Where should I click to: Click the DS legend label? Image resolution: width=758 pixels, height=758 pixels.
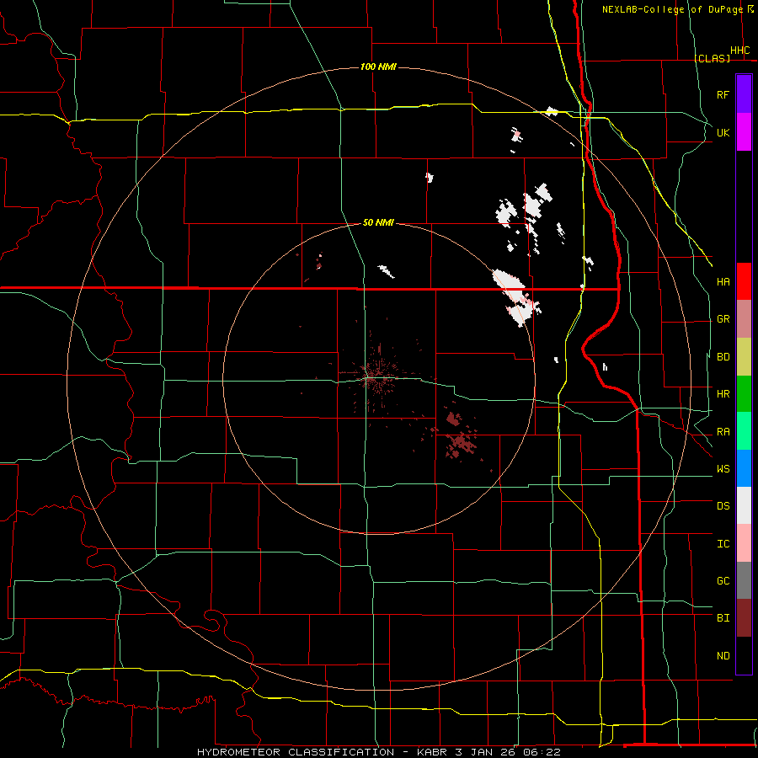tap(723, 506)
